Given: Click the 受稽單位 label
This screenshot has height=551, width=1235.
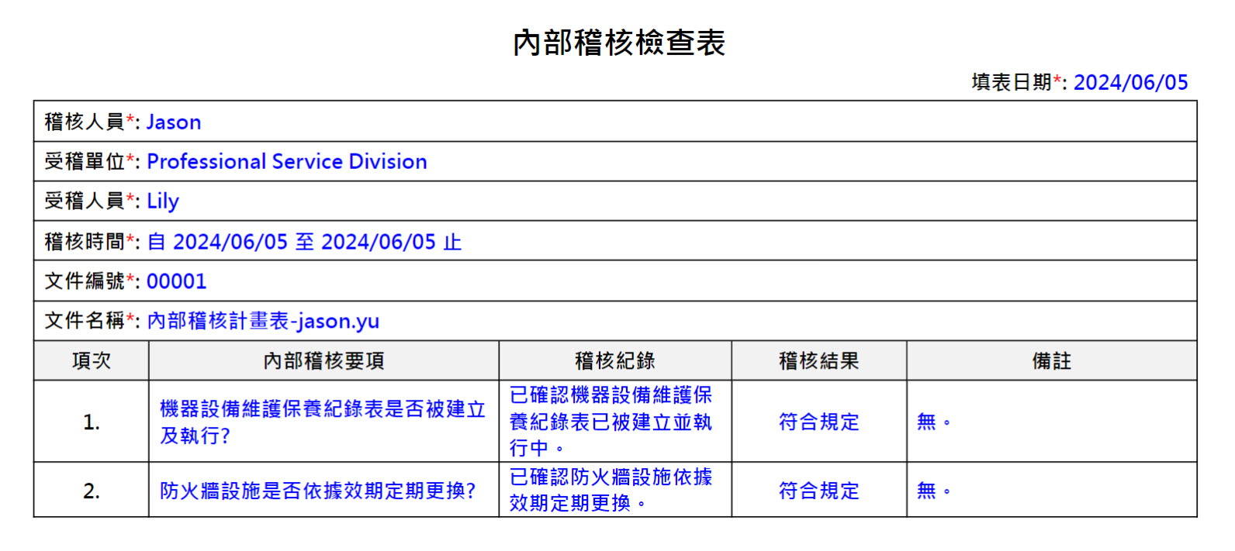Looking at the screenshot, I should pyautogui.click(x=85, y=162).
